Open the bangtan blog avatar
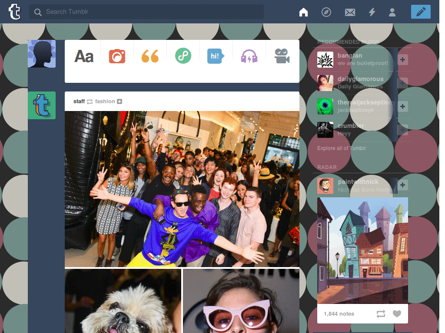 pos(325,59)
